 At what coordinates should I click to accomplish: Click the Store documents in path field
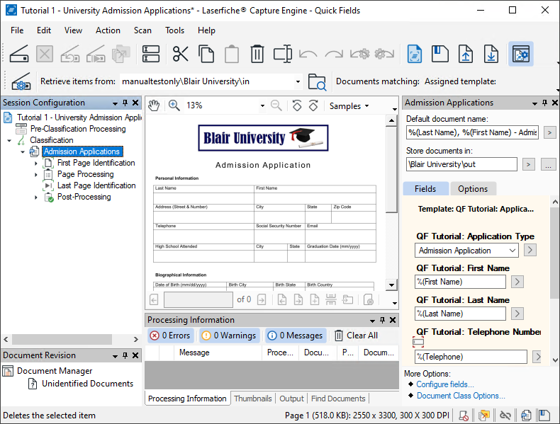click(461, 164)
